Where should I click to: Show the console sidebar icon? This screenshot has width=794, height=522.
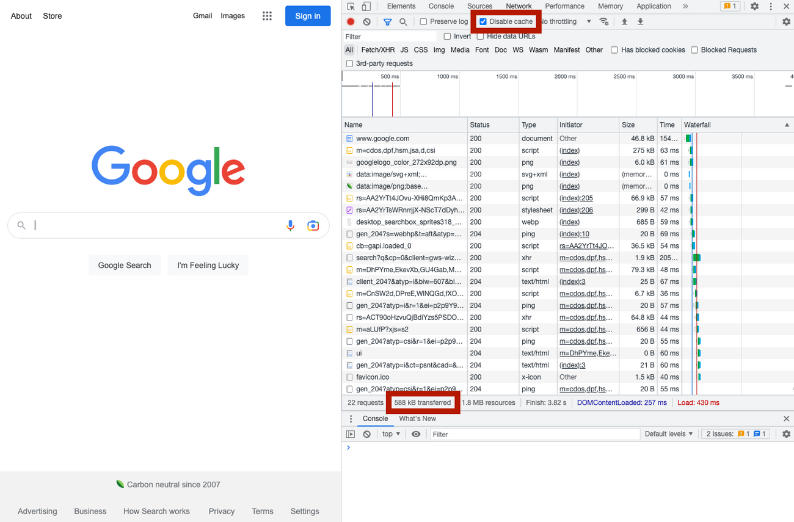[x=351, y=434]
